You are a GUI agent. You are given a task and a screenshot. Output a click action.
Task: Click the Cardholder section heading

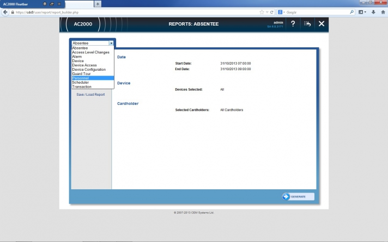click(x=128, y=103)
